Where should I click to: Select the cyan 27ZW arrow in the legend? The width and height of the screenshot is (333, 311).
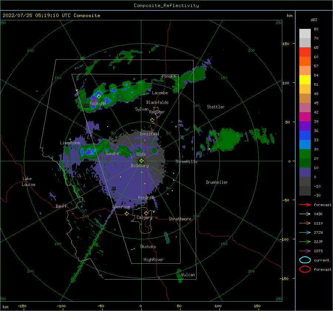[x=305, y=233]
